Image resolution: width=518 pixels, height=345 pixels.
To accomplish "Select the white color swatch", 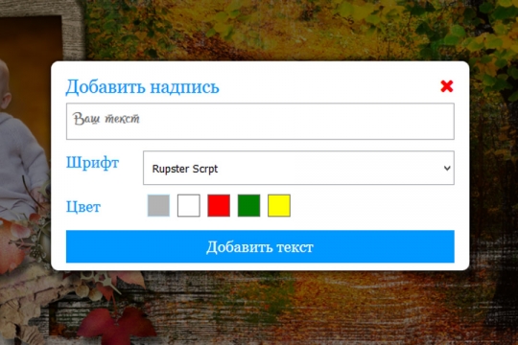I will coord(189,206).
